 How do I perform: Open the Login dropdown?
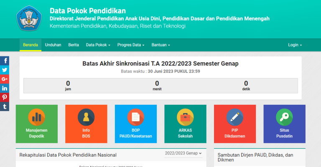click(295, 45)
